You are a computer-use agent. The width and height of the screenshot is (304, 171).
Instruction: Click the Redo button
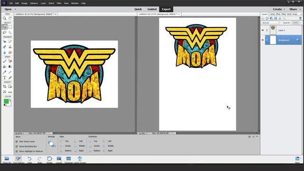[40, 160]
